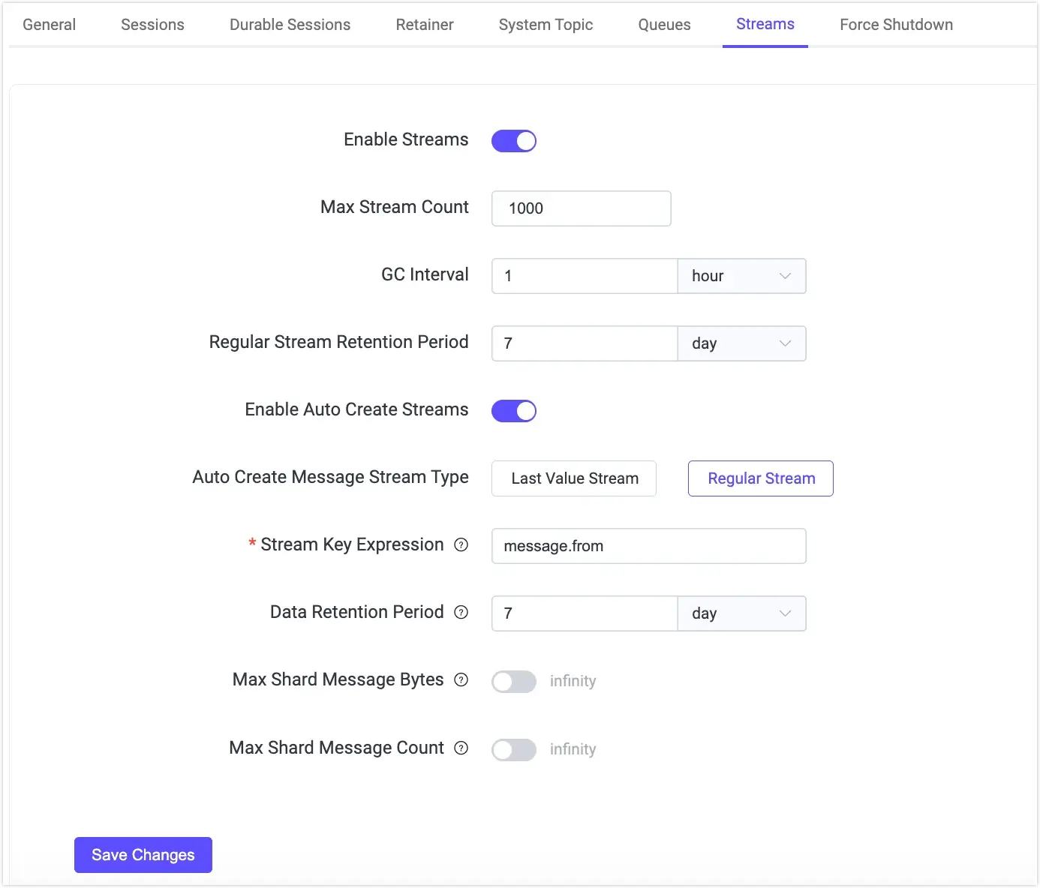This screenshot has height=888, width=1040.
Task: Open Regular Stream Retention Period day dropdown
Action: coord(741,343)
